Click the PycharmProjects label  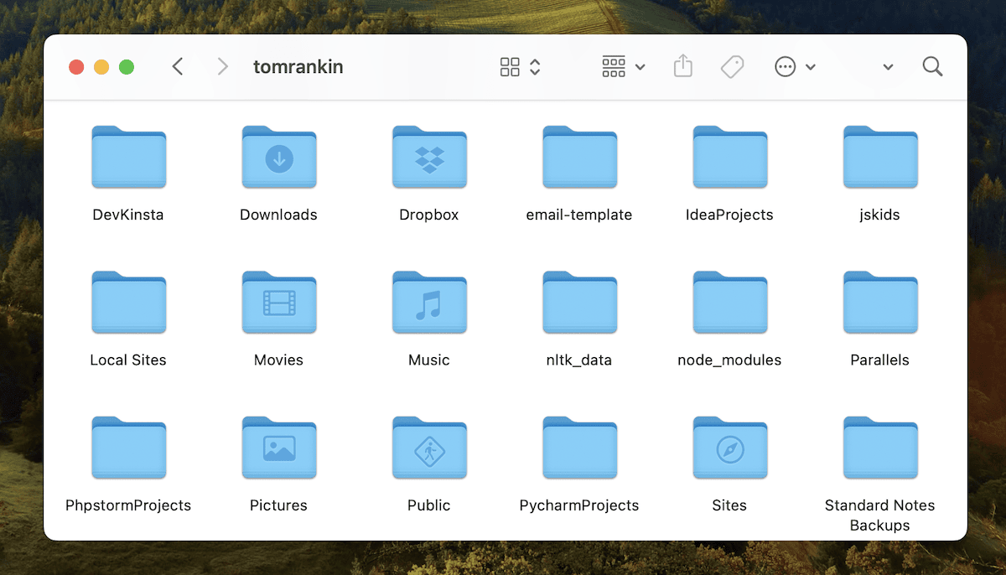pyautogui.click(x=579, y=505)
